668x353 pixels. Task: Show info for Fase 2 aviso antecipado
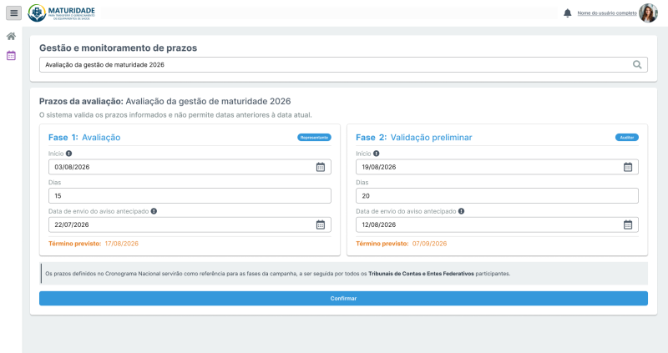point(462,211)
